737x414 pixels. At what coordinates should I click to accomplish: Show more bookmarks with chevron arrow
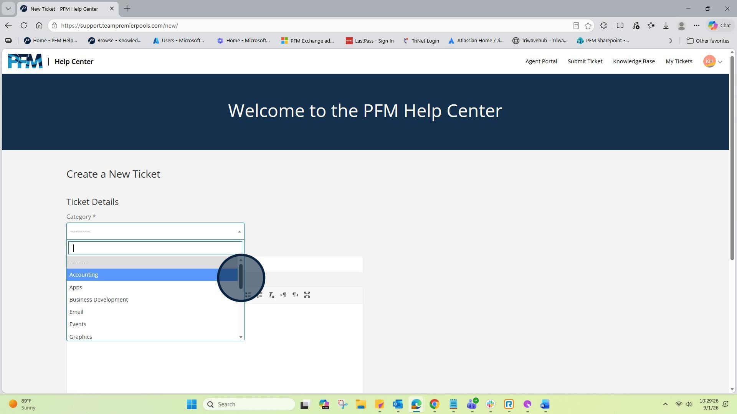(671, 41)
